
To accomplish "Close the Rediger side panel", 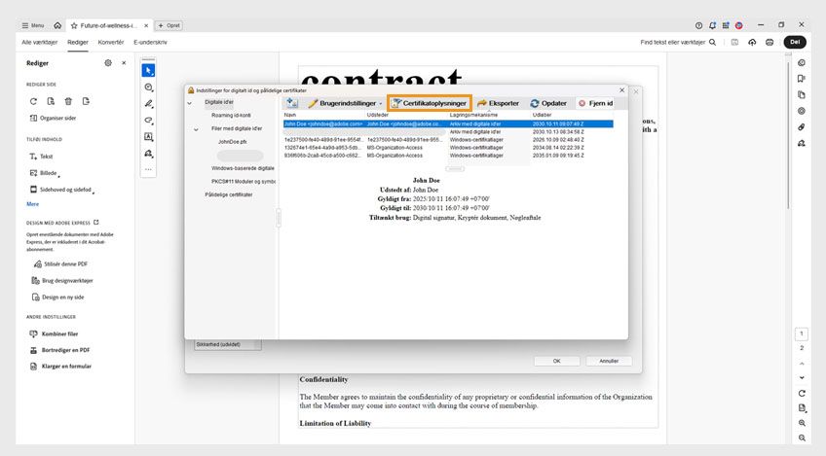I will tap(124, 63).
